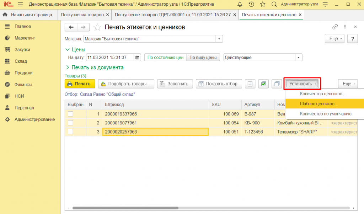Click the back navigation arrow

[71, 27]
